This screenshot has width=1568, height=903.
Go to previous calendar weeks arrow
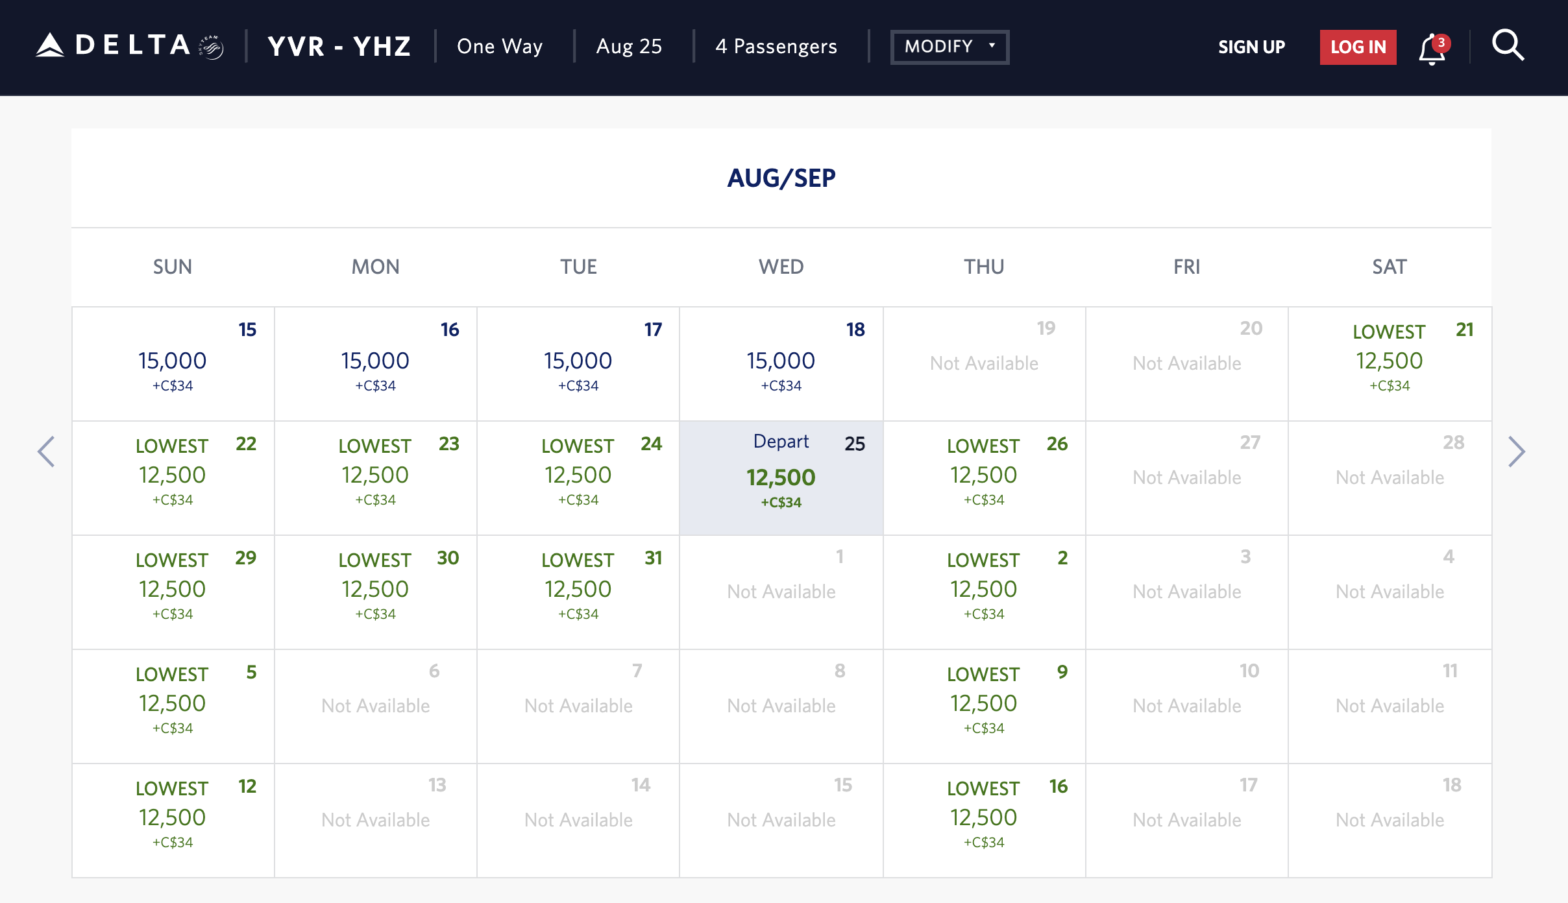coord(46,451)
